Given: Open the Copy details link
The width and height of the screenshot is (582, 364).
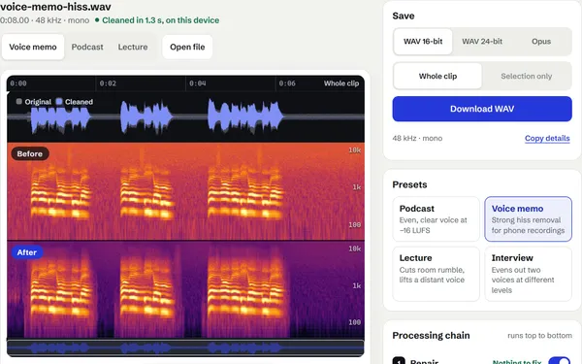Looking at the screenshot, I should point(547,138).
